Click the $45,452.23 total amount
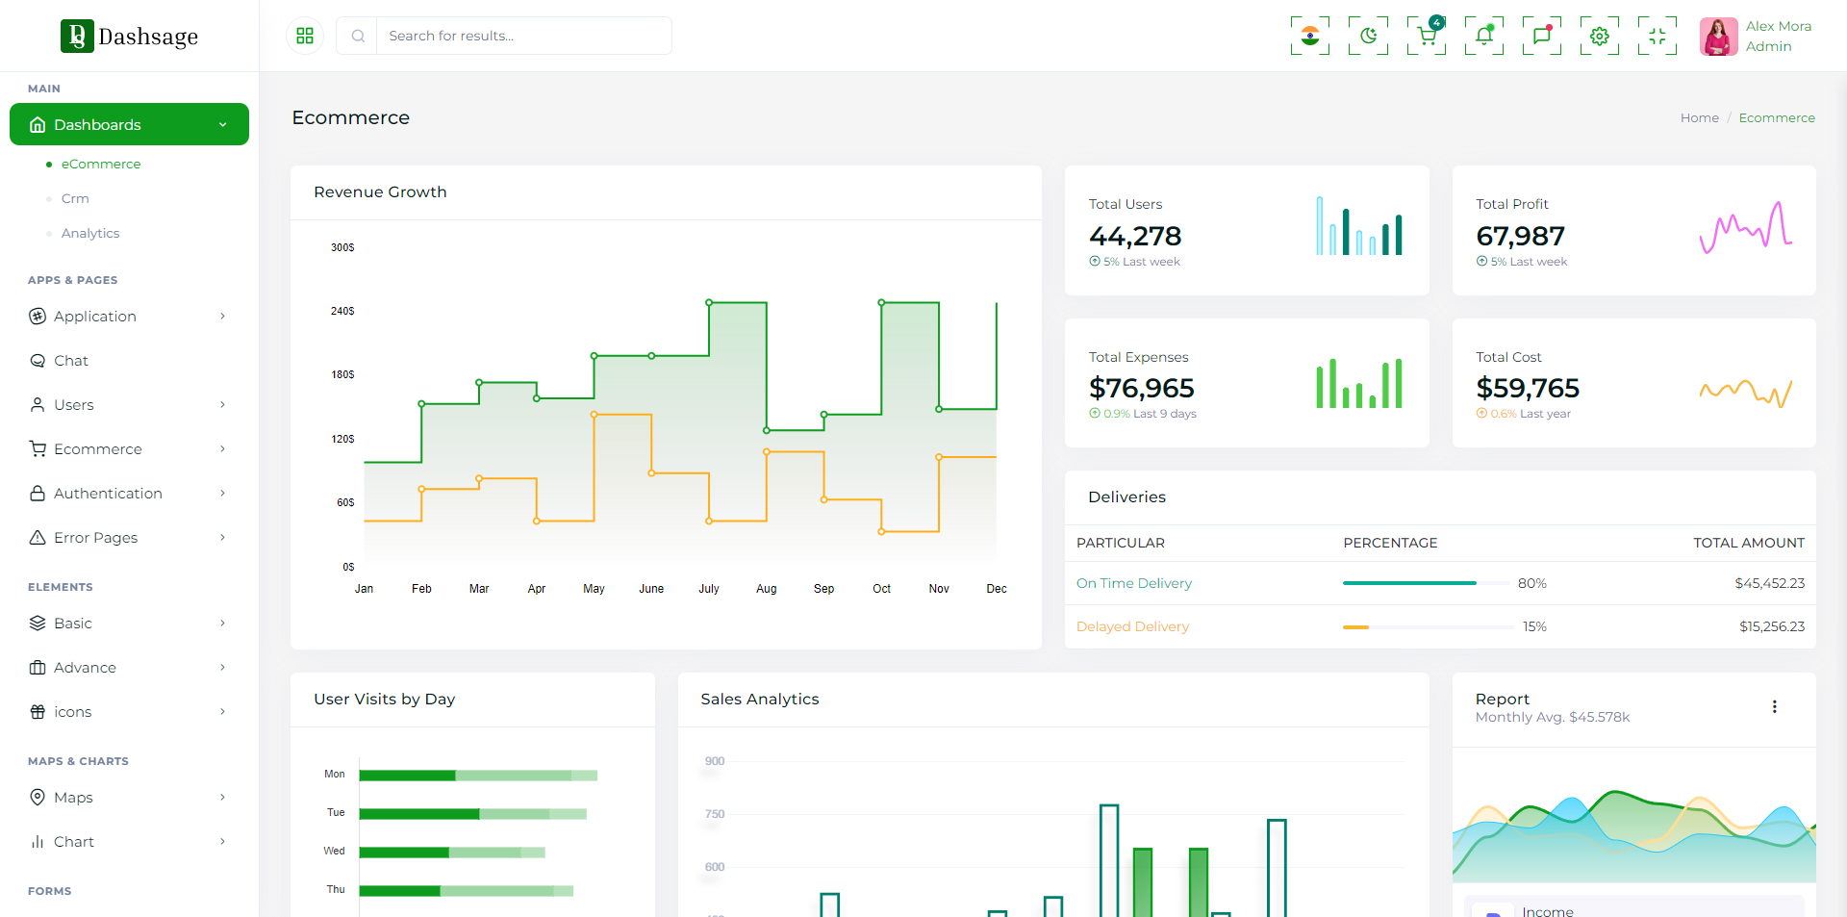The height and width of the screenshot is (917, 1847). 1770,583
